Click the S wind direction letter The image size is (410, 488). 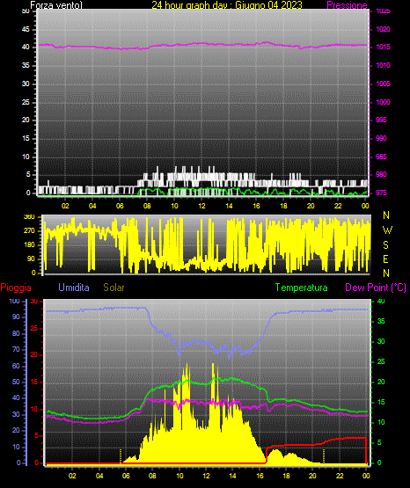[x=386, y=245]
